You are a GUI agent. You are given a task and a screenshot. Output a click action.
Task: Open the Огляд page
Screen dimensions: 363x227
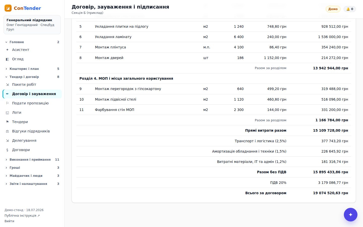pyautogui.click(x=32, y=59)
